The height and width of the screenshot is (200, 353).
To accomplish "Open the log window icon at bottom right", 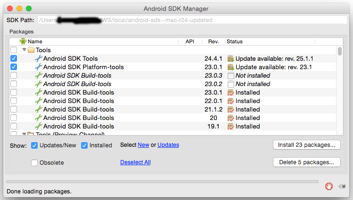I will (x=342, y=186).
